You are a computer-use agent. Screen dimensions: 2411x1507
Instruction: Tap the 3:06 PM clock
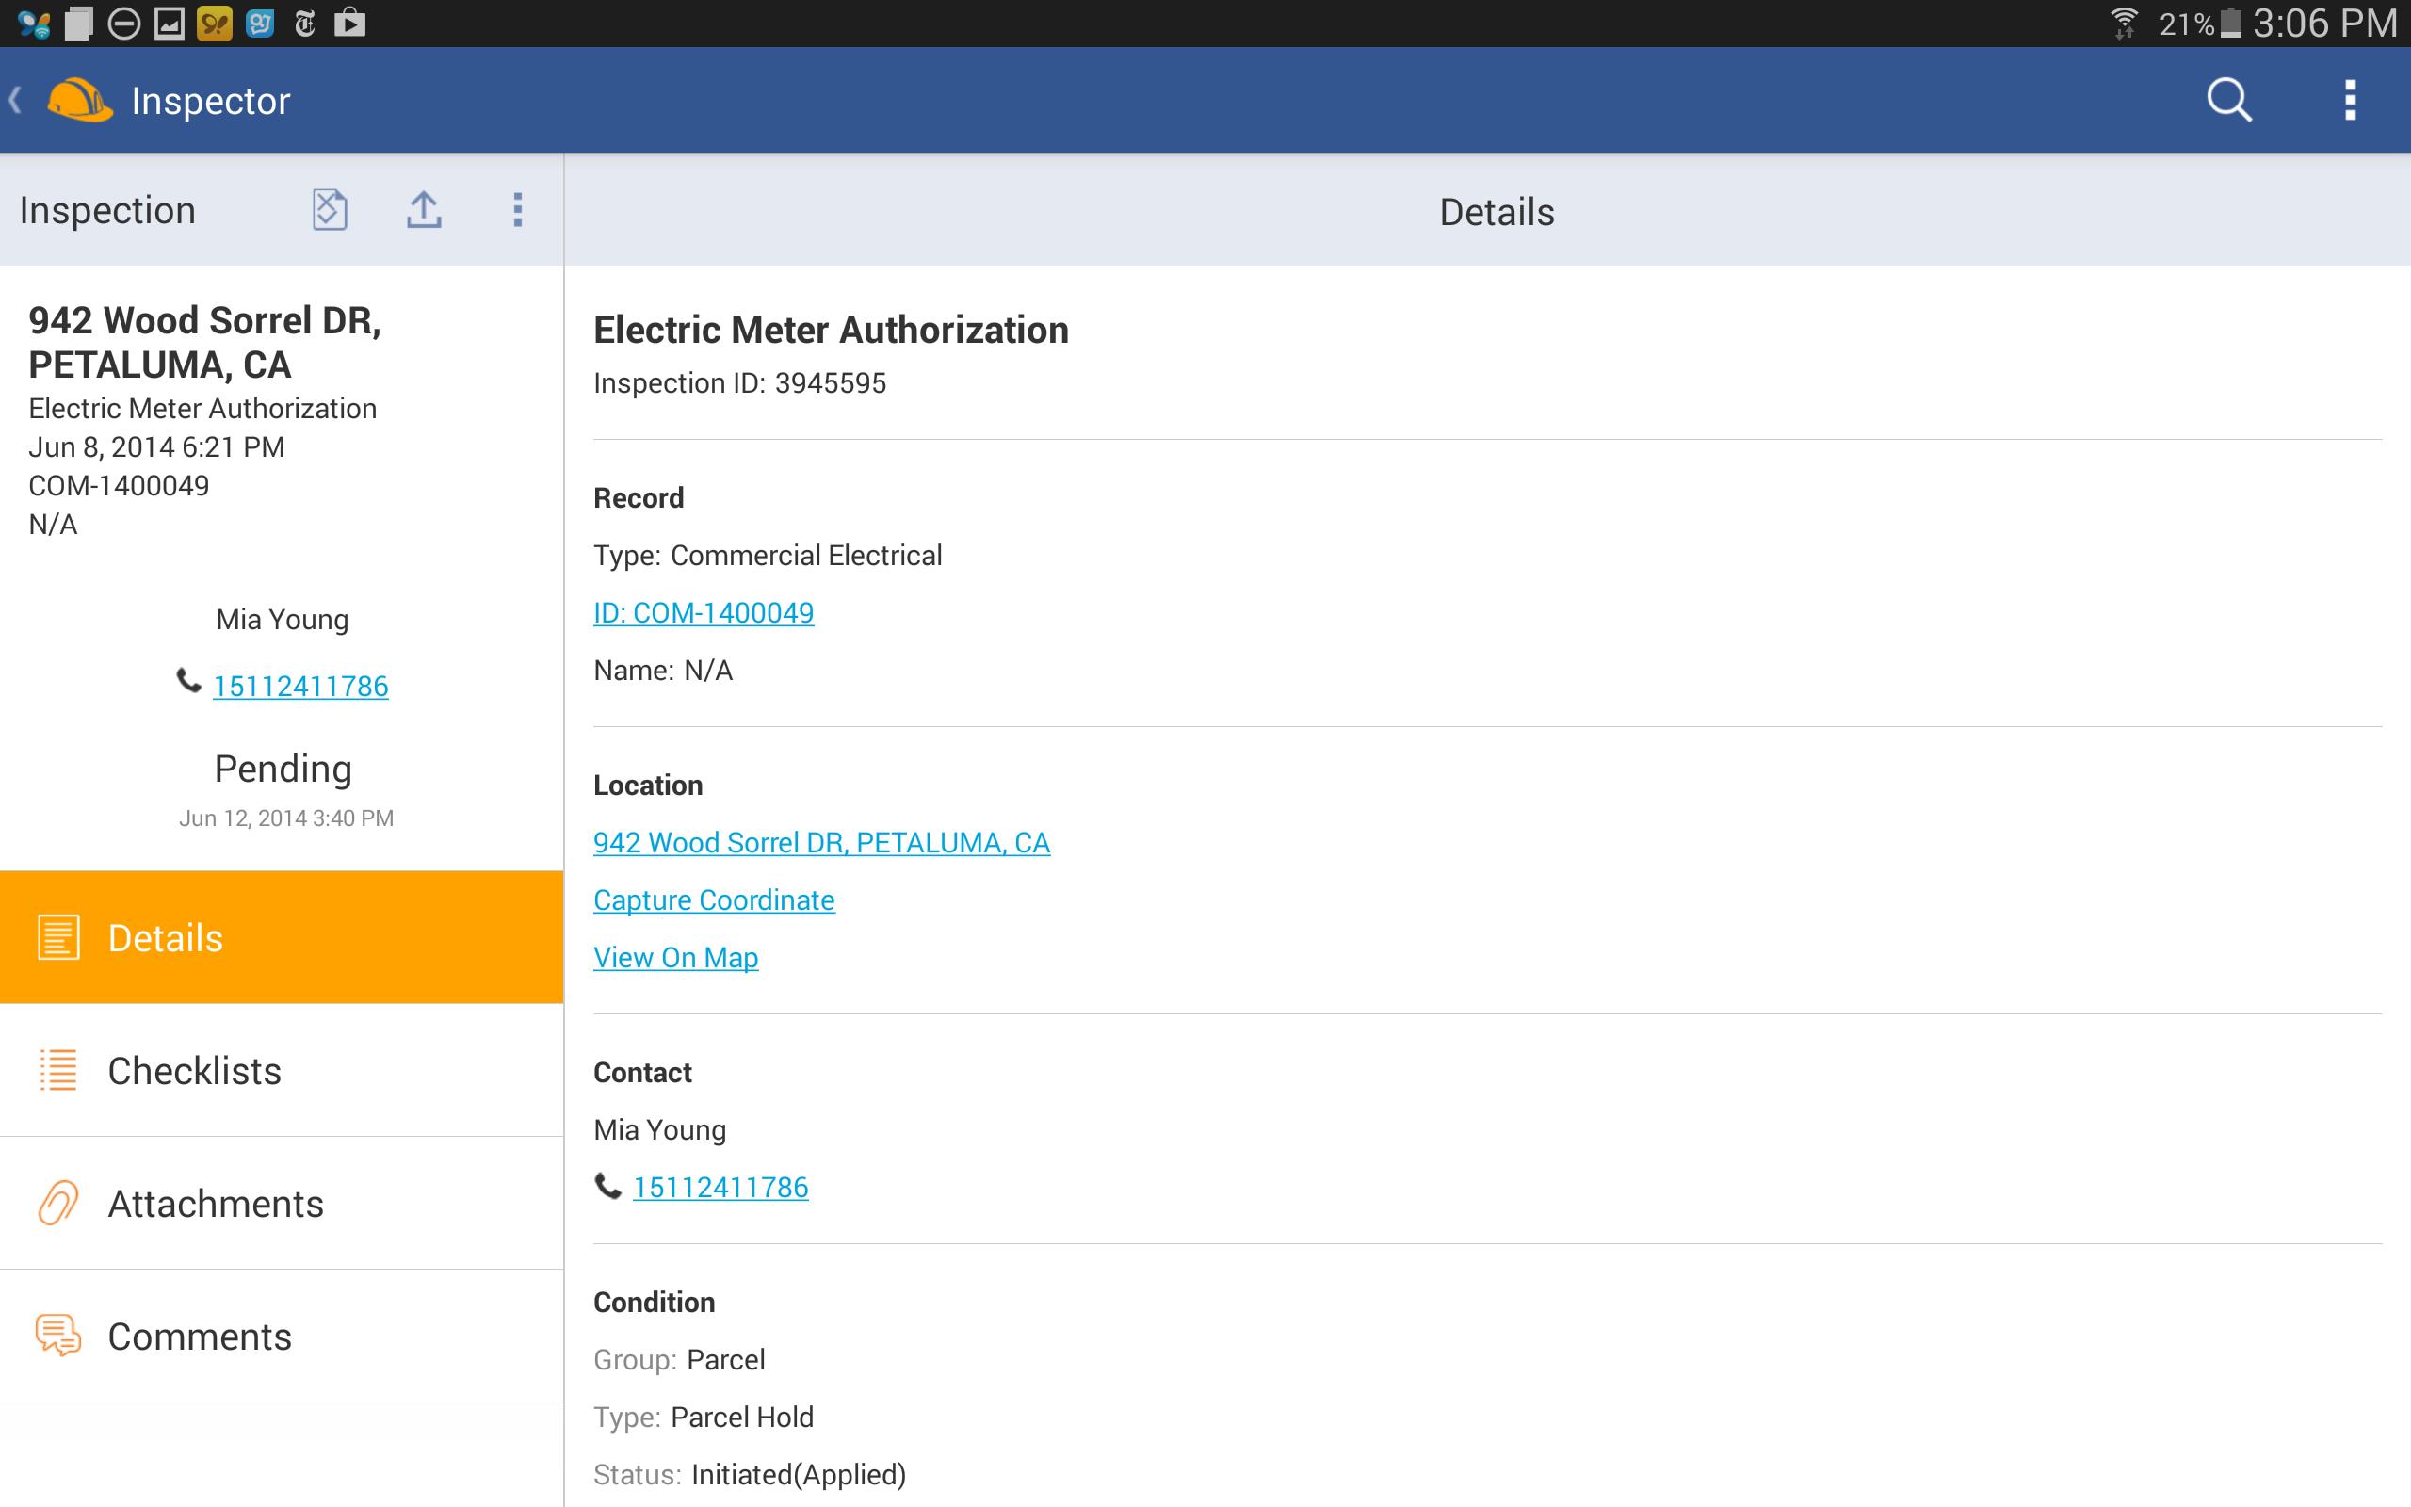[2324, 23]
